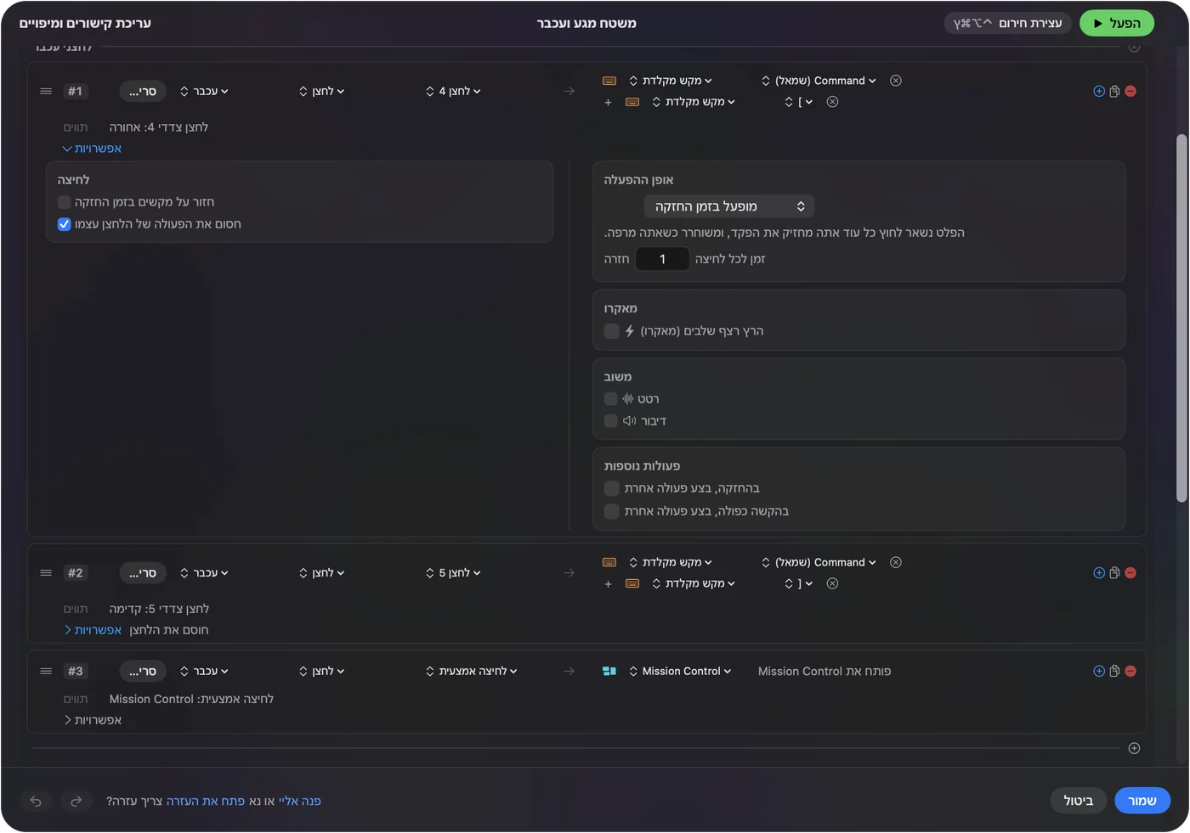Enable the חזור על מקשים בזמן החזקה checkbox

tap(64, 202)
